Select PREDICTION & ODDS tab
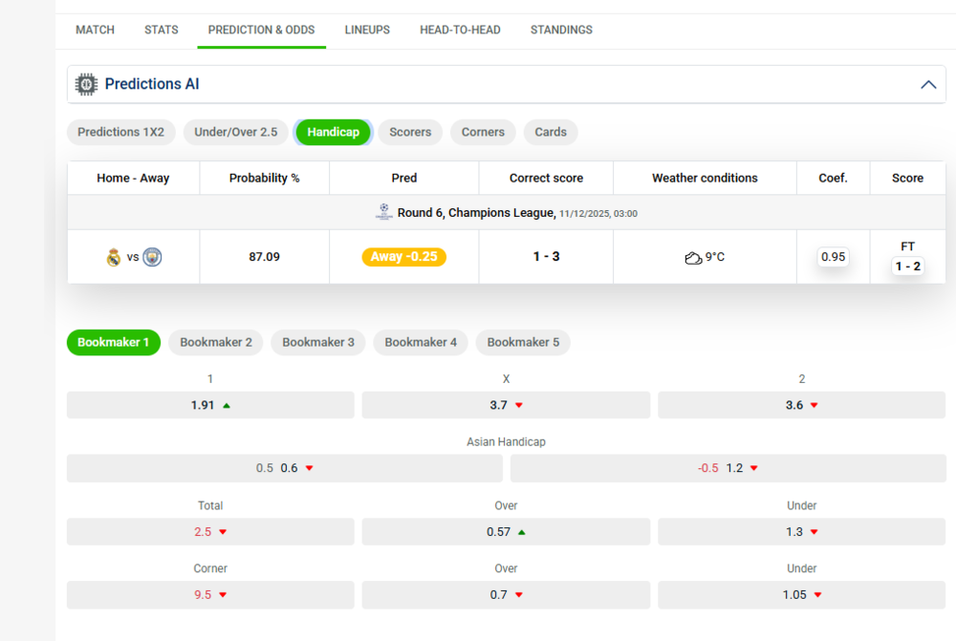This screenshot has width=956, height=641. pos(261,30)
